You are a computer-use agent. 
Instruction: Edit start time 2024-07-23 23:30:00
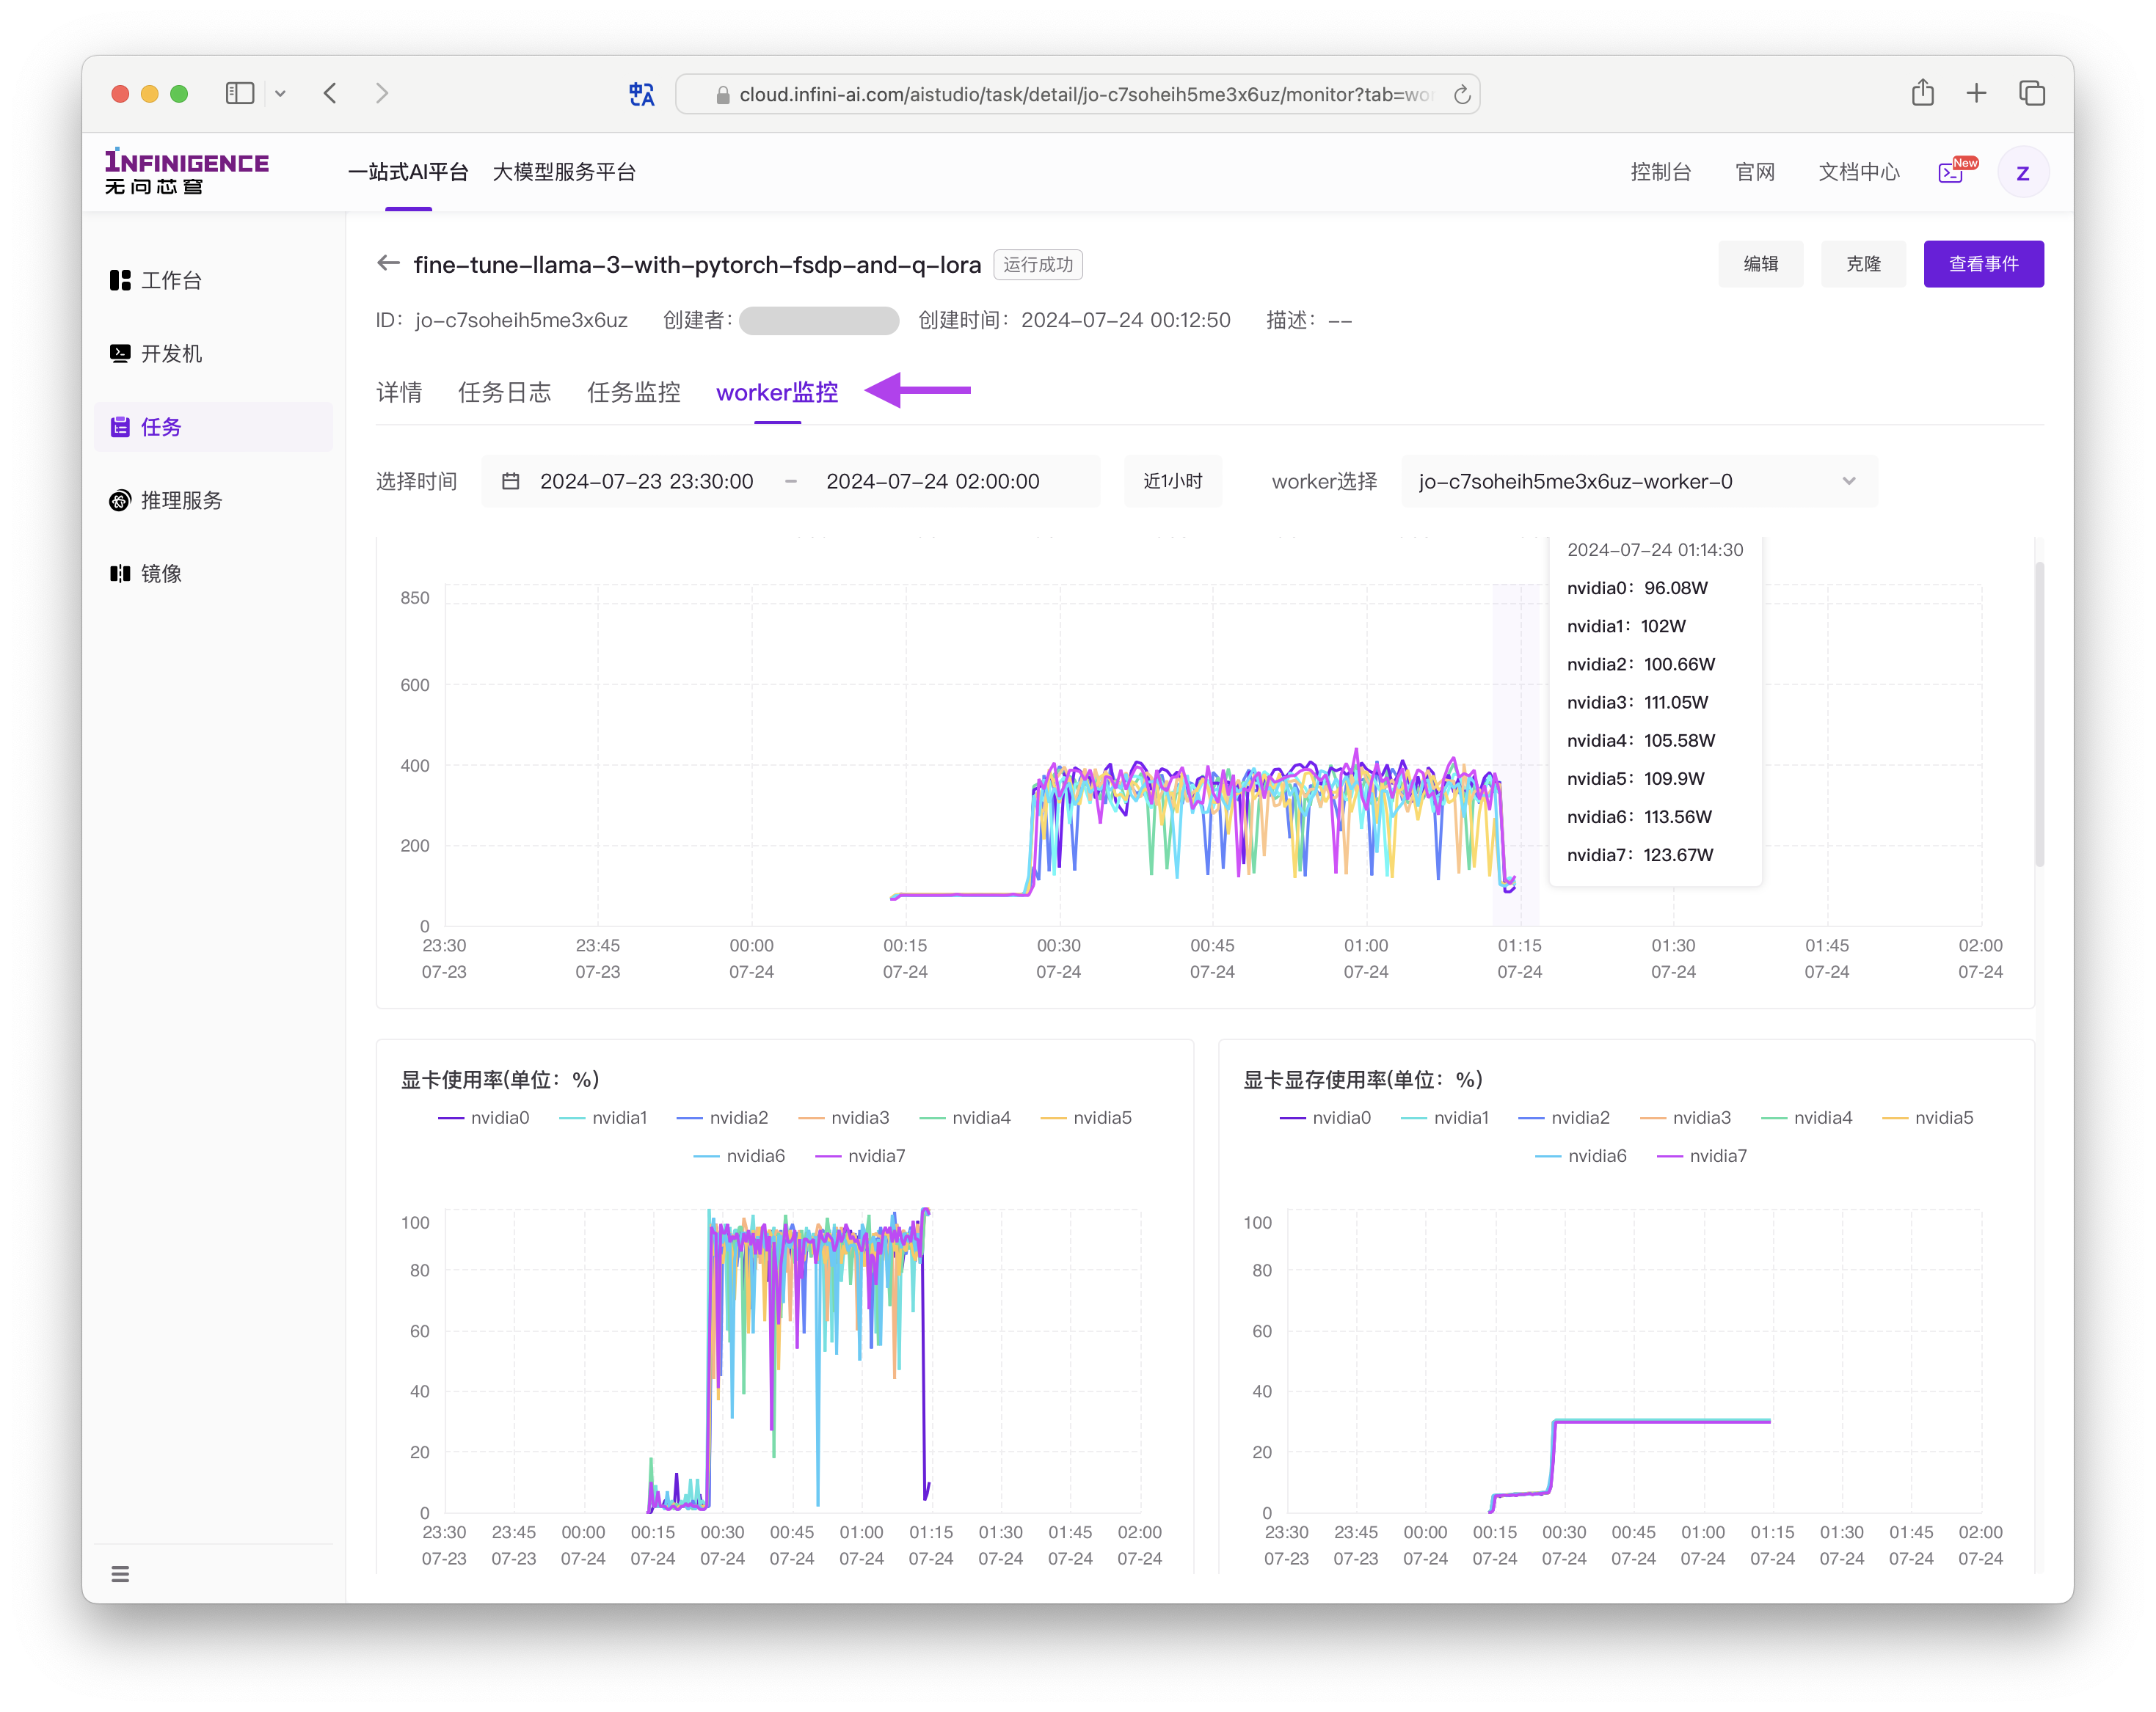click(646, 482)
